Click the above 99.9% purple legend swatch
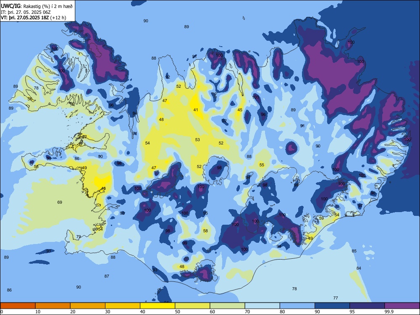The height and width of the screenshot is (315, 420). [402, 306]
